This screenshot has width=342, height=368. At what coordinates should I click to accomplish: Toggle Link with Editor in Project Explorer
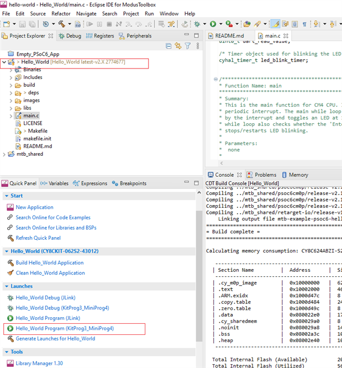[x=178, y=46]
